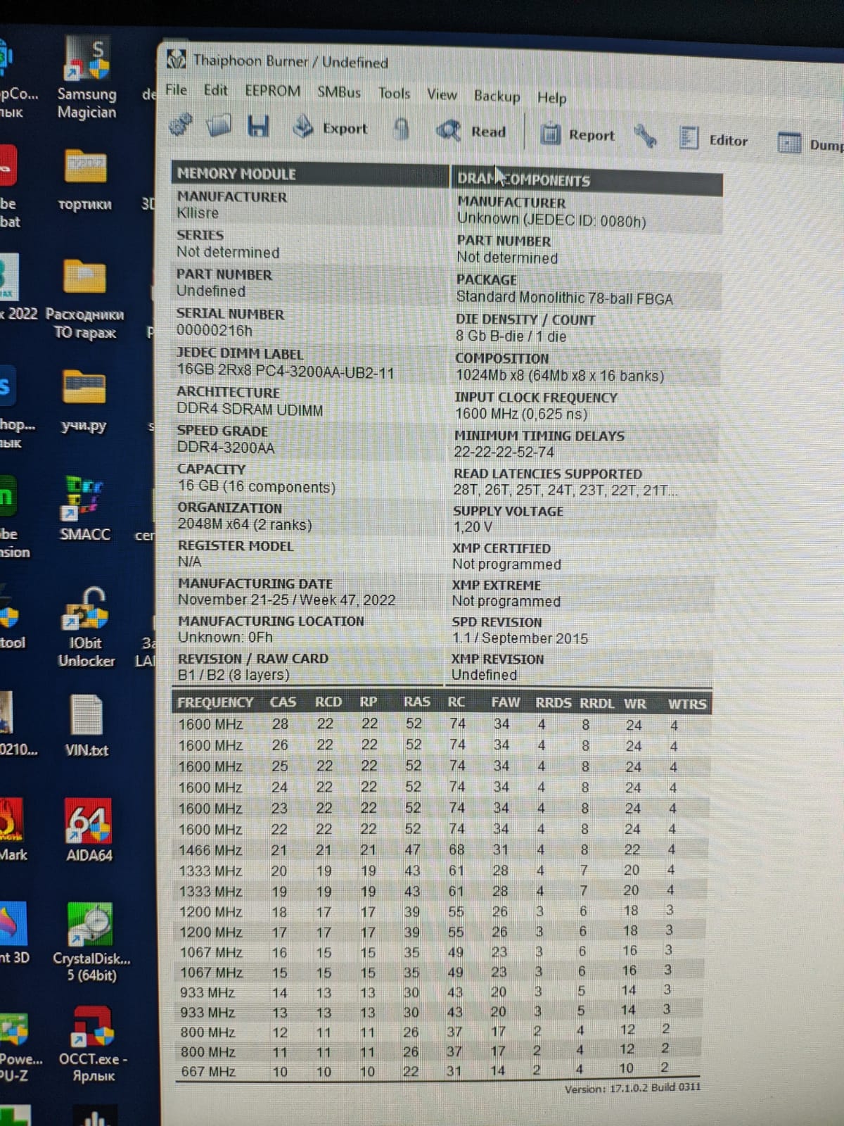Select speed grade value DDR4-3200AA
The height and width of the screenshot is (1126, 844).
click(225, 448)
